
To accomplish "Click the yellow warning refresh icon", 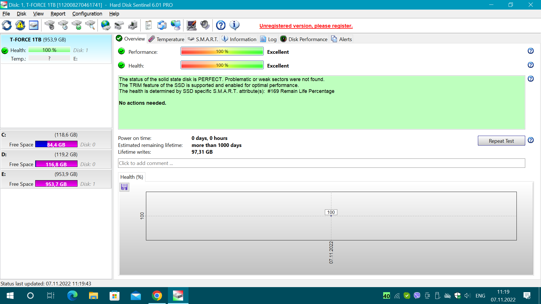I will coord(20,26).
